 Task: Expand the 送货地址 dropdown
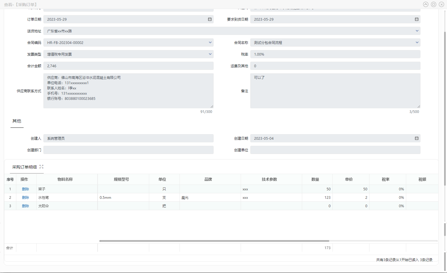click(417, 31)
